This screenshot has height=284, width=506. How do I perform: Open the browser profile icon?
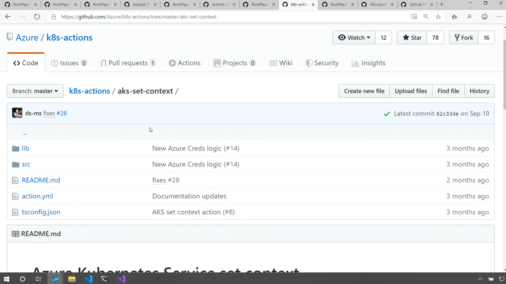[469, 17]
